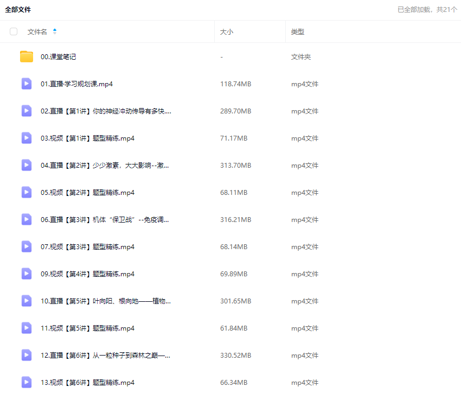The image size is (461, 393).
Task: Open the 全部文件 breadcrumb tab
Action: [x=18, y=9]
